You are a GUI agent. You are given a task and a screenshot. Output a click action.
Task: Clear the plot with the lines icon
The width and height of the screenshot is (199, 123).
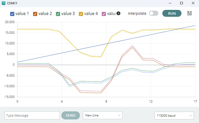pos(189,13)
